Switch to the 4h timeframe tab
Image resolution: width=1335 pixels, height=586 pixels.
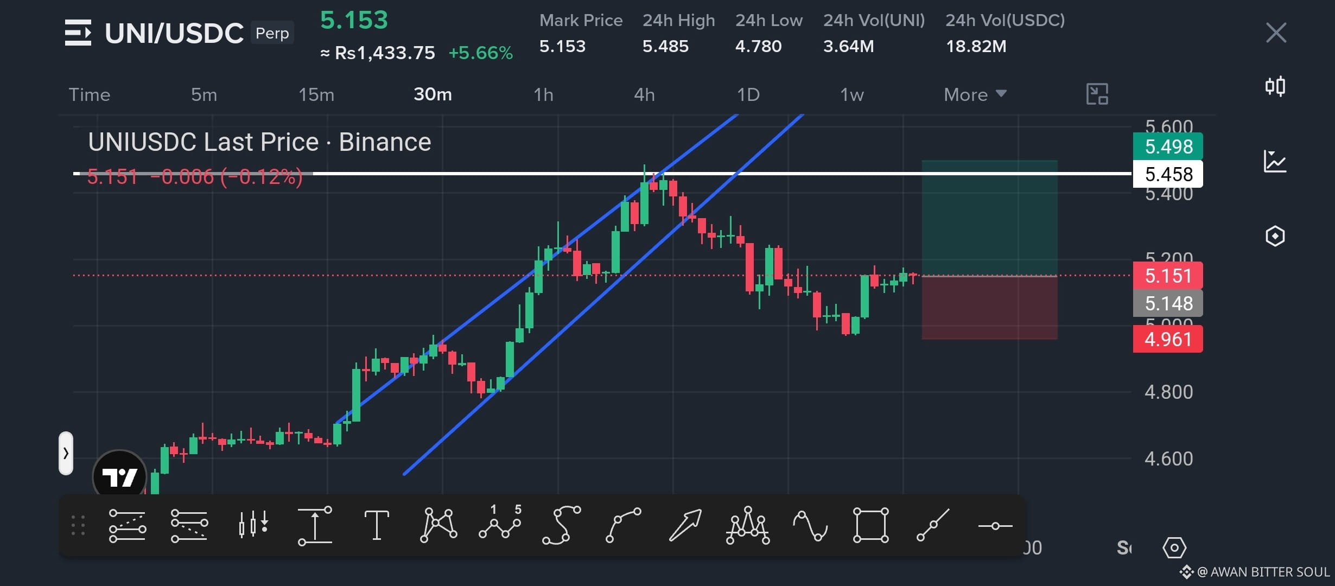coord(644,94)
